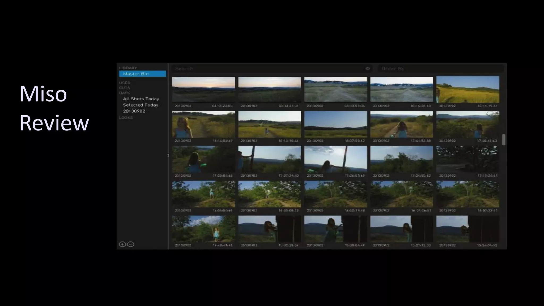Collapse the DAYS section in the sidebar
The height and width of the screenshot is (306, 544).
click(x=124, y=93)
